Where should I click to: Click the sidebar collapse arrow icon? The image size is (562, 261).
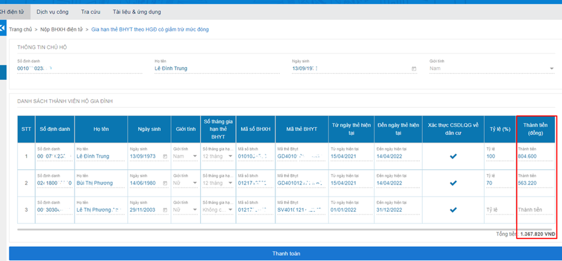click(x=3, y=28)
